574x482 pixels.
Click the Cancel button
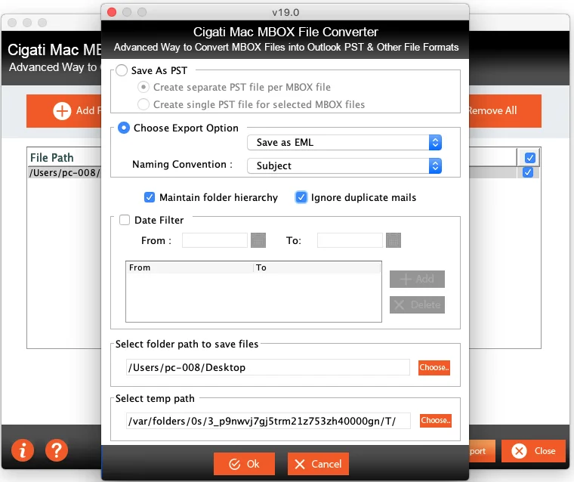point(318,464)
